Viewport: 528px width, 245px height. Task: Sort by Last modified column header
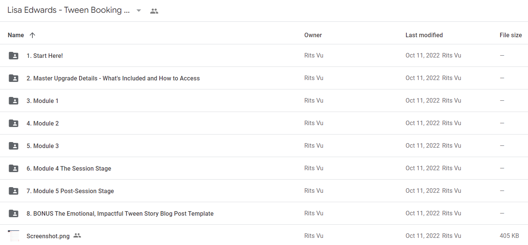[x=424, y=35]
